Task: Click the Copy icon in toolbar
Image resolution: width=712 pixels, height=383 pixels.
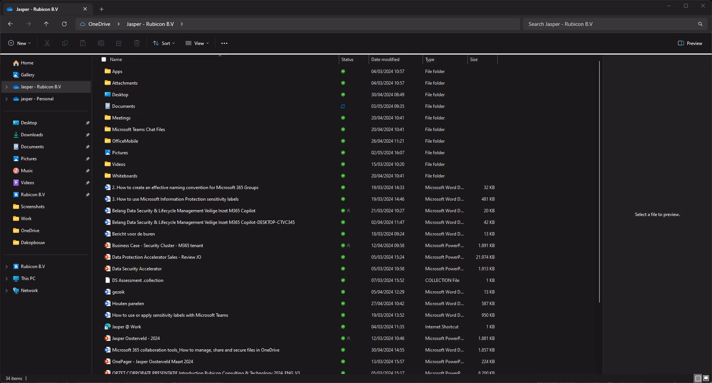Action: coord(65,43)
